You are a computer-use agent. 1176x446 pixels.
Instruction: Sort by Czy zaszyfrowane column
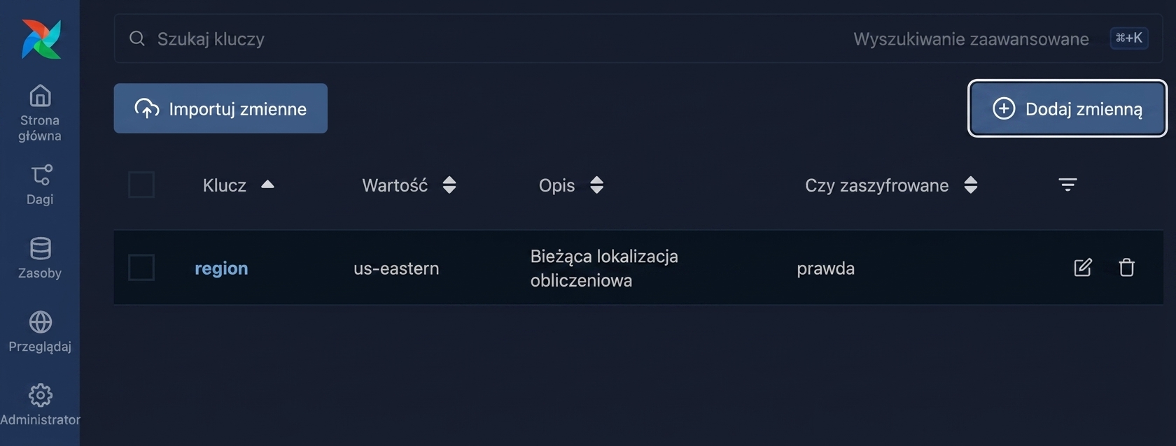tap(970, 185)
